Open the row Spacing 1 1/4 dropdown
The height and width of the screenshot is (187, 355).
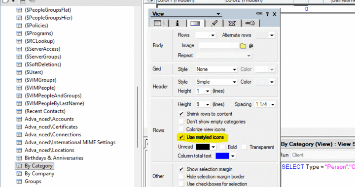pos(265,104)
